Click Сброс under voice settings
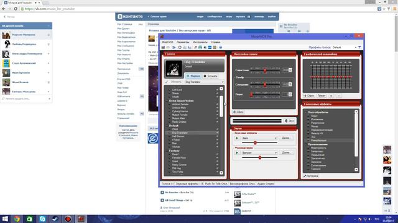The image size is (398, 223). click(238, 111)
